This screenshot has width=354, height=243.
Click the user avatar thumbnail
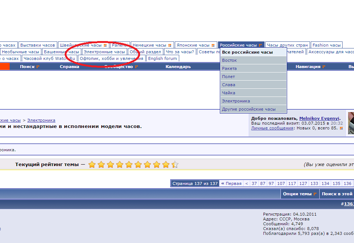coord(351,123)
